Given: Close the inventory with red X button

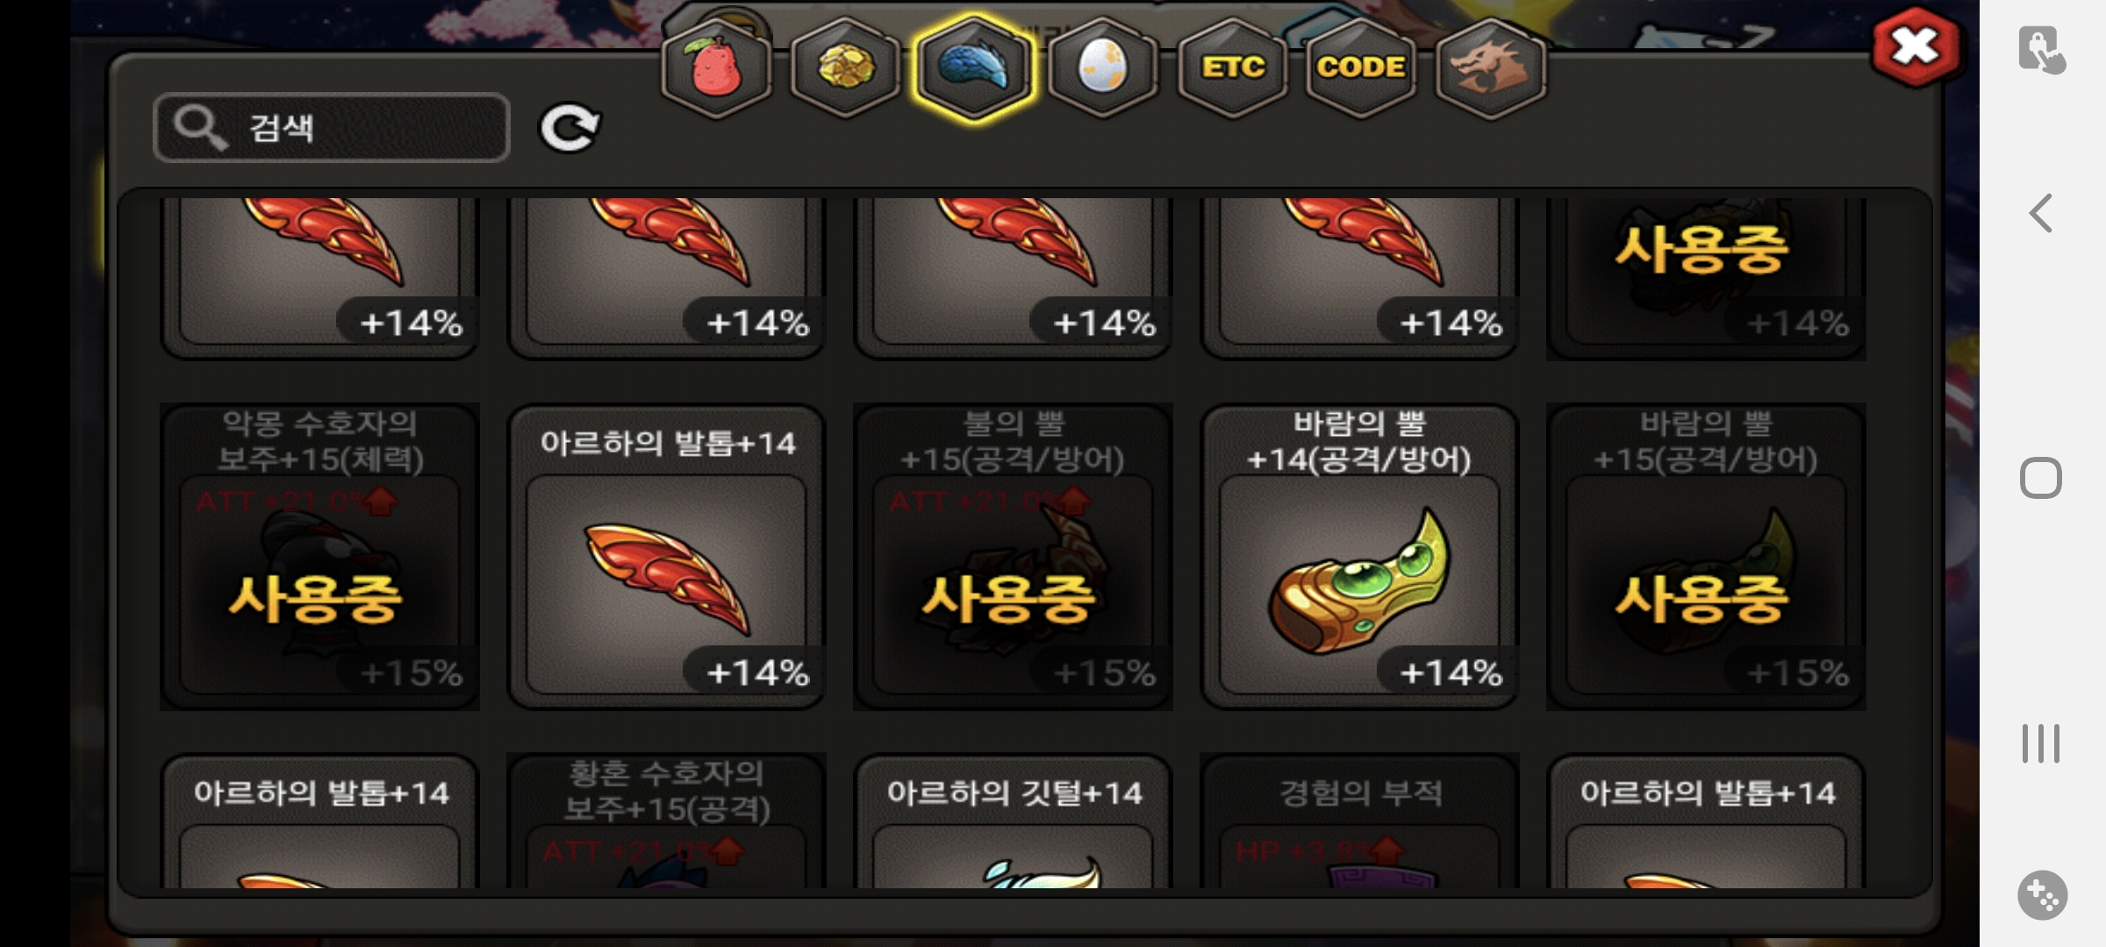Looking at the screenshot, I should pos(1916,46).
